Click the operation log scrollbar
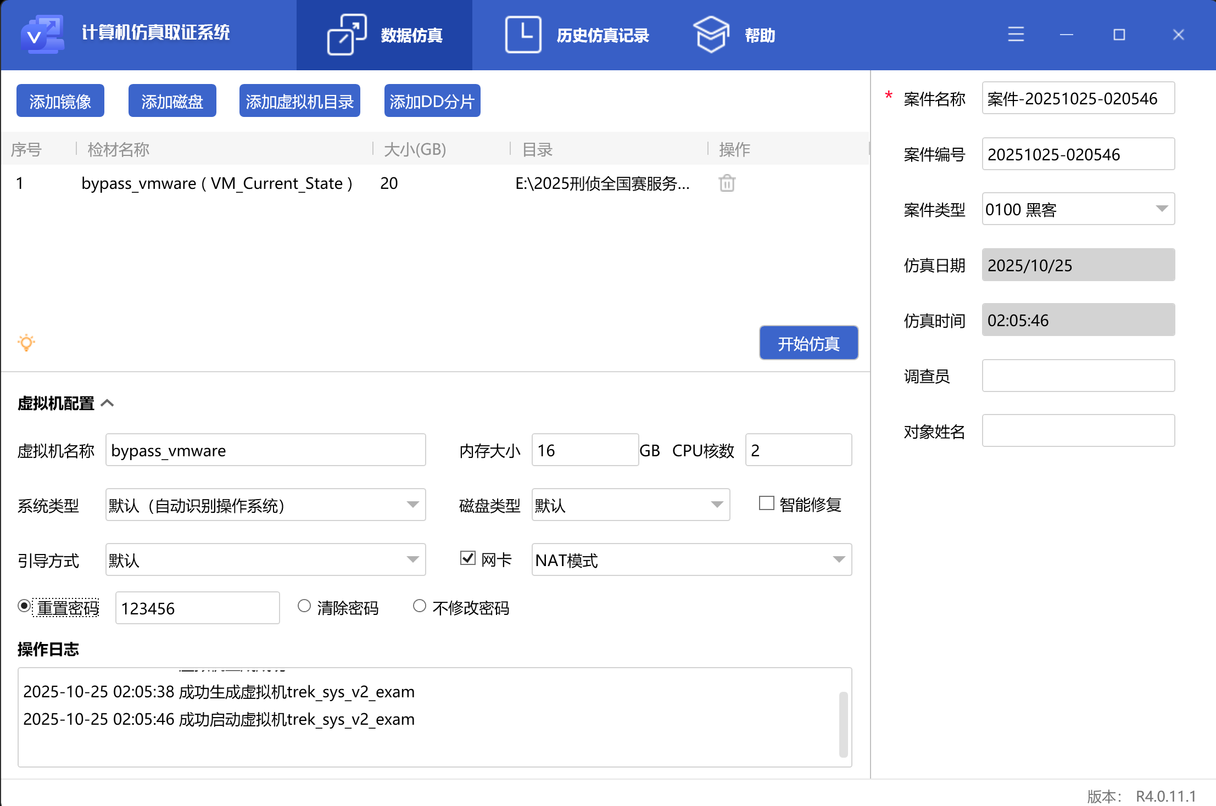Screen dimensions: 1216x806 point(843,724)
